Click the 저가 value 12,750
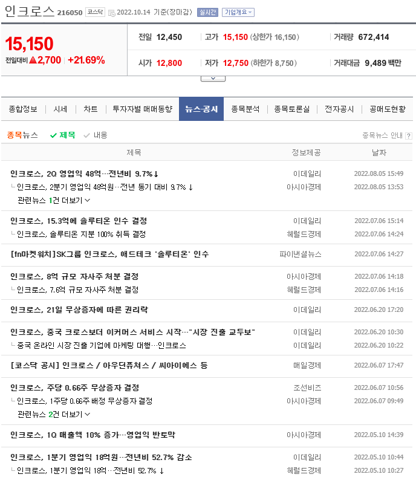Image resolution: width=416 pixels, height=480 pixels. point(235,63)
